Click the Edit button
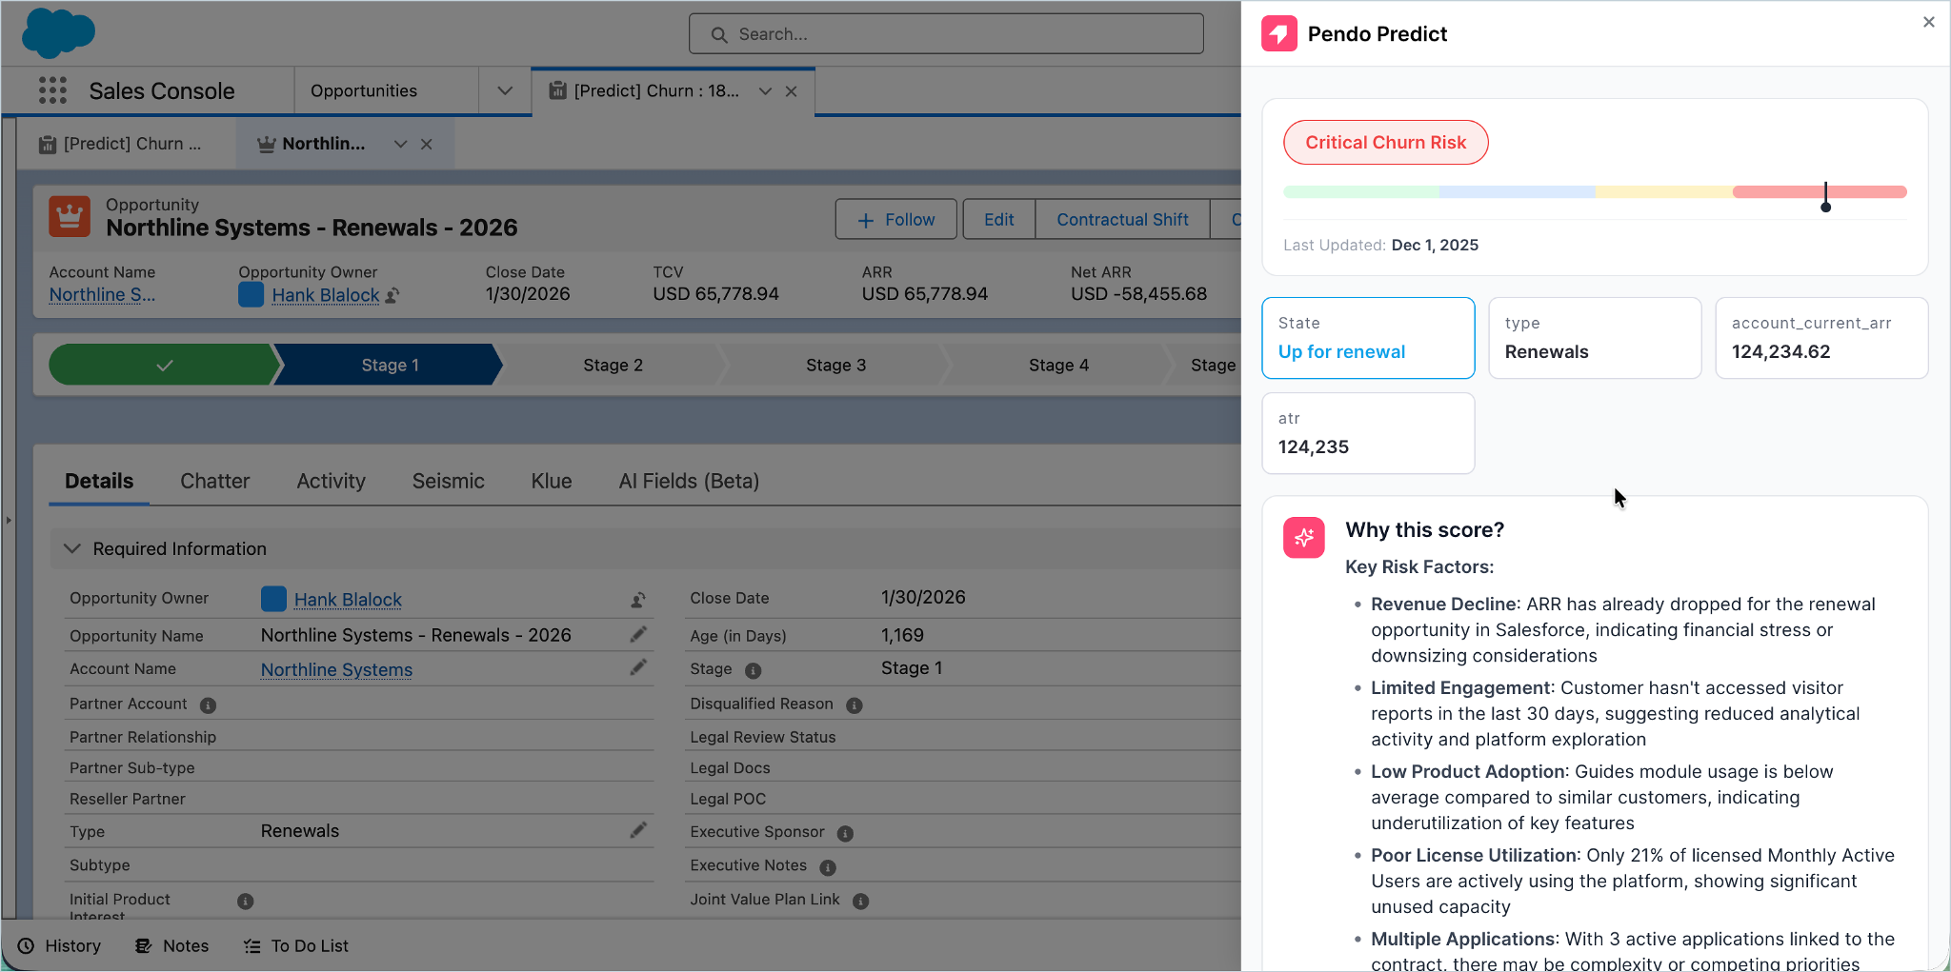This screenshot has height=972, width=1951. coord(998,220)
